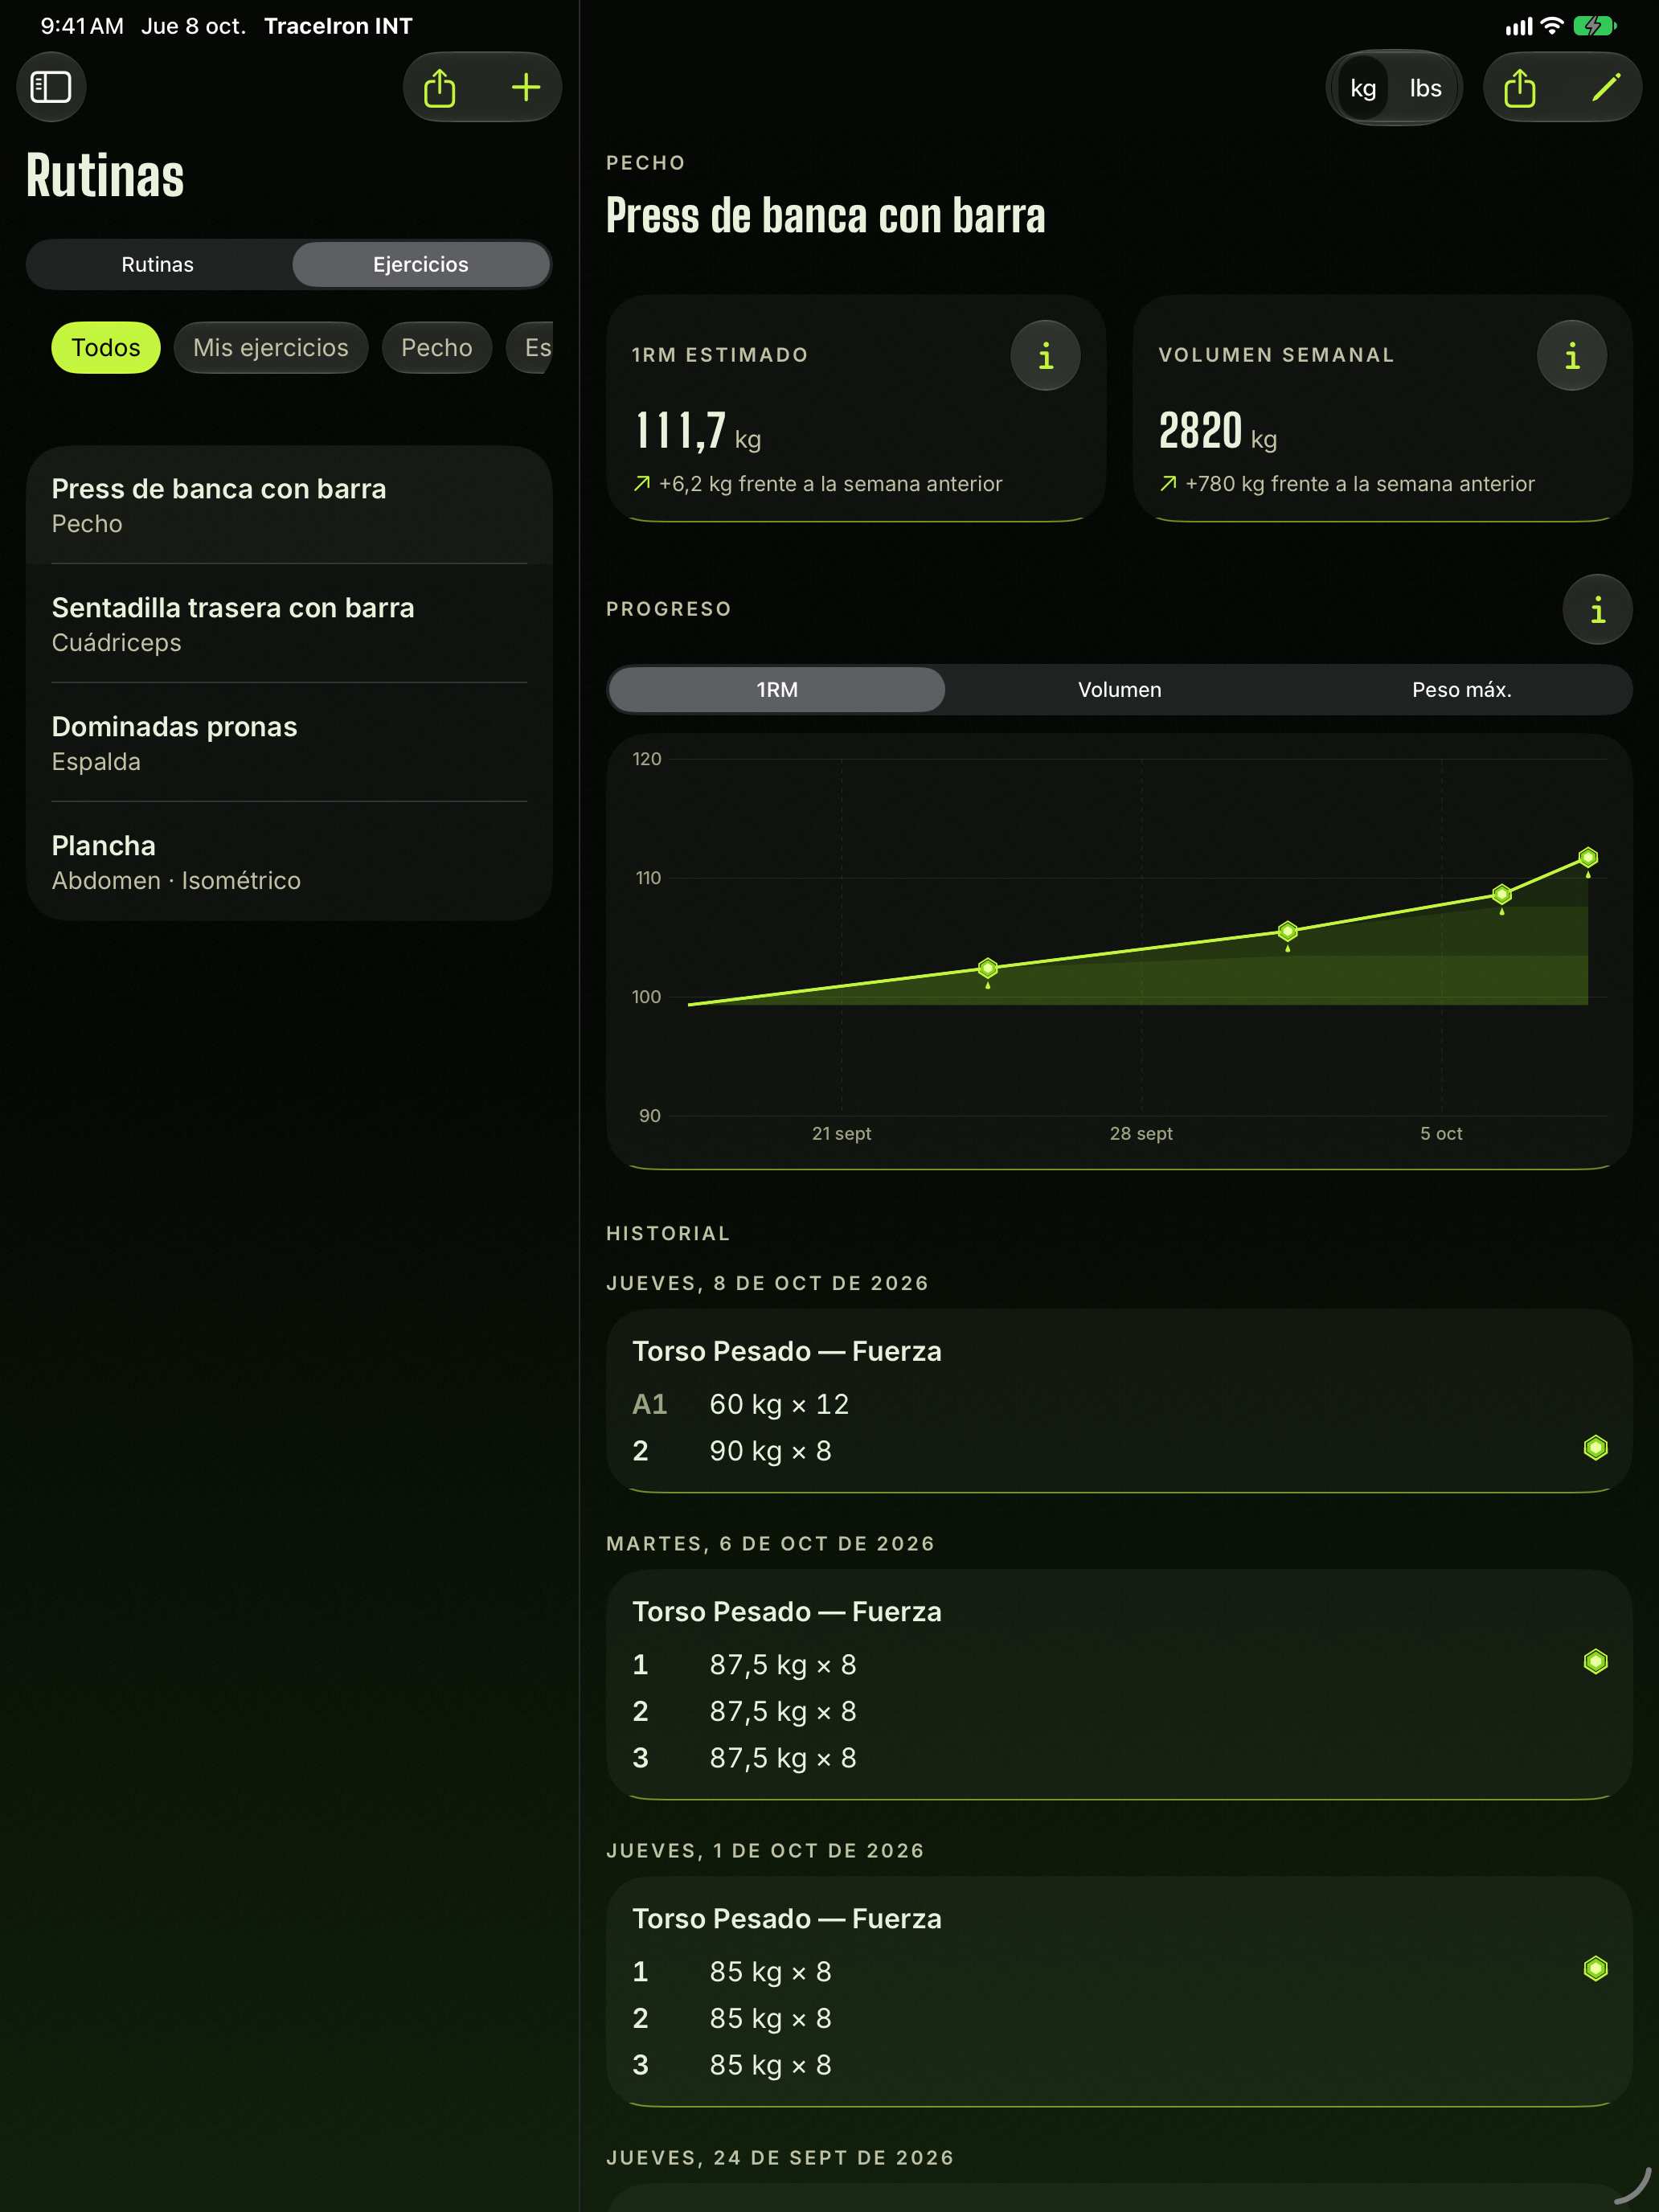Show info for 1RM Estimado card
The width and height of the screenshot is (1659, 2212).
coord(1045,355)
